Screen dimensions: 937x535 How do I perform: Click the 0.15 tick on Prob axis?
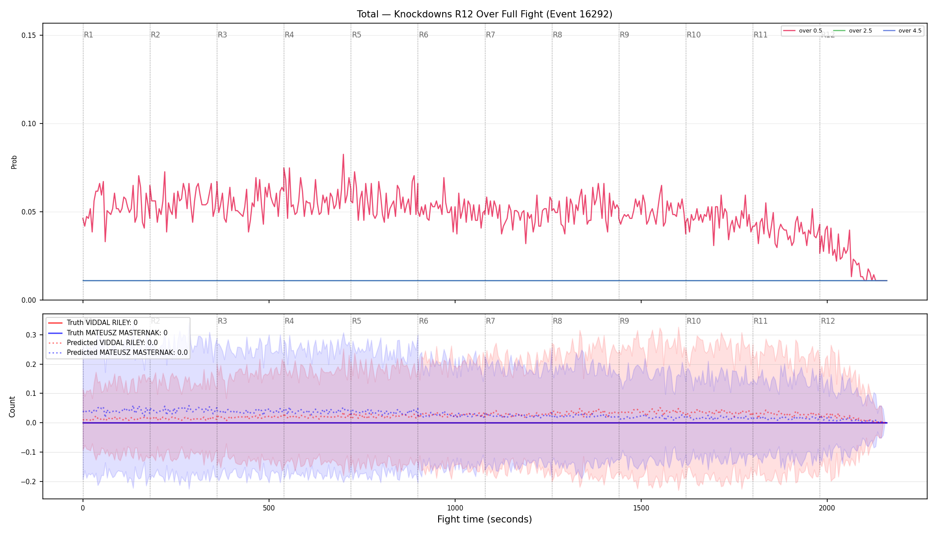(x=29, y=36)
